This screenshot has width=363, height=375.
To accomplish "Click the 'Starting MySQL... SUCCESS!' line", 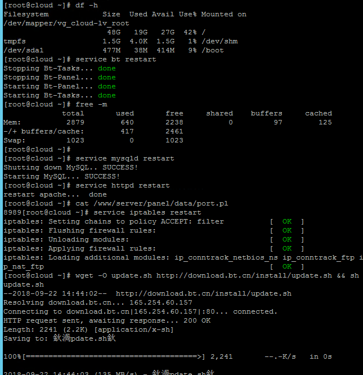I will point(62,176).
